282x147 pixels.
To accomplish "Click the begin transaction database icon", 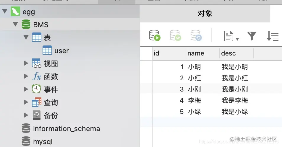I will (x=155, y=35).
